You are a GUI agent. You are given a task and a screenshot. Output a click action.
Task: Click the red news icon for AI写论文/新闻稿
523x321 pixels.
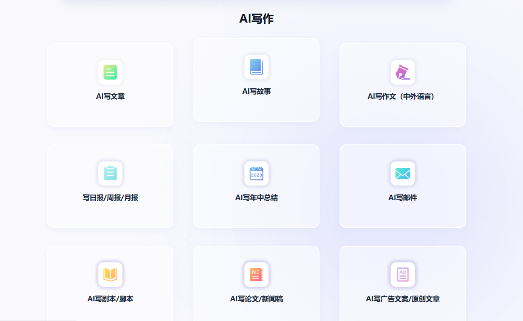click(x=256, y=275)
